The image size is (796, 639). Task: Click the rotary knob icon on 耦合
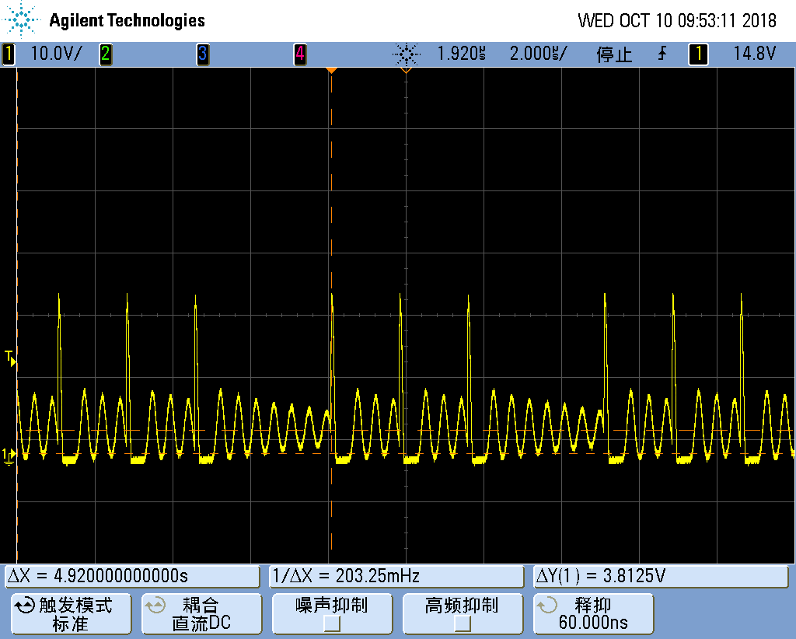click(155, 605)
